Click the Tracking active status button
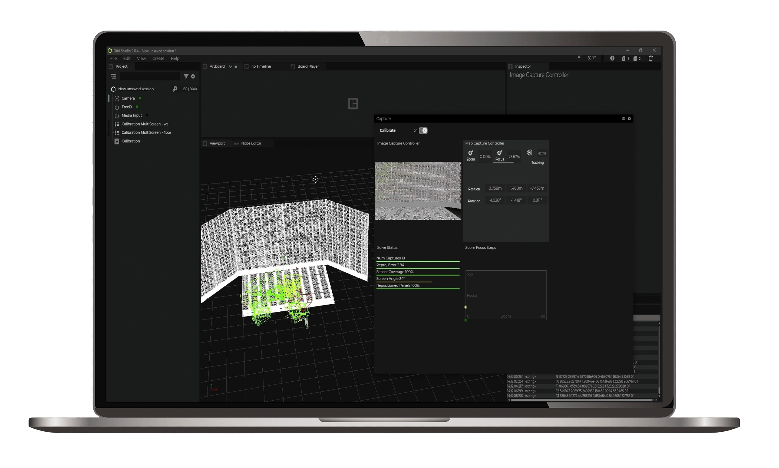This screenshot has height=468, width=779. coord(542,153)
